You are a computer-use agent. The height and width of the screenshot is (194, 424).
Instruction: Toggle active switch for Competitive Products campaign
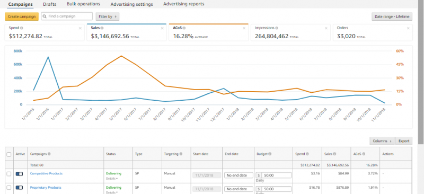(x=19, y=174)
